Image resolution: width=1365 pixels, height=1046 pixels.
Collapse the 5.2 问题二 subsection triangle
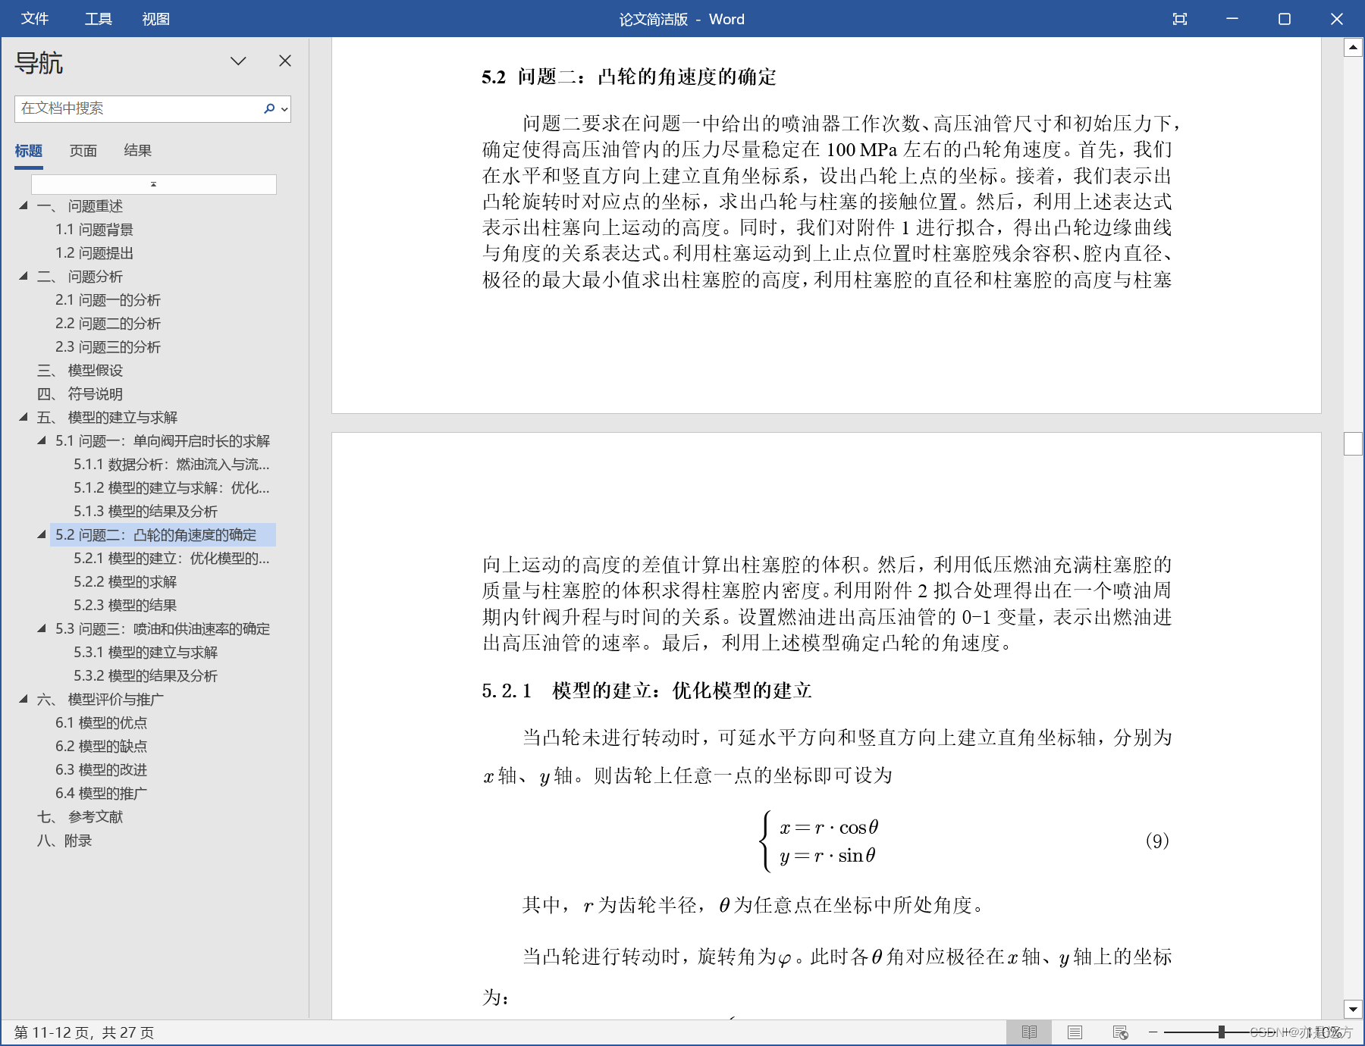coord(42,534)
